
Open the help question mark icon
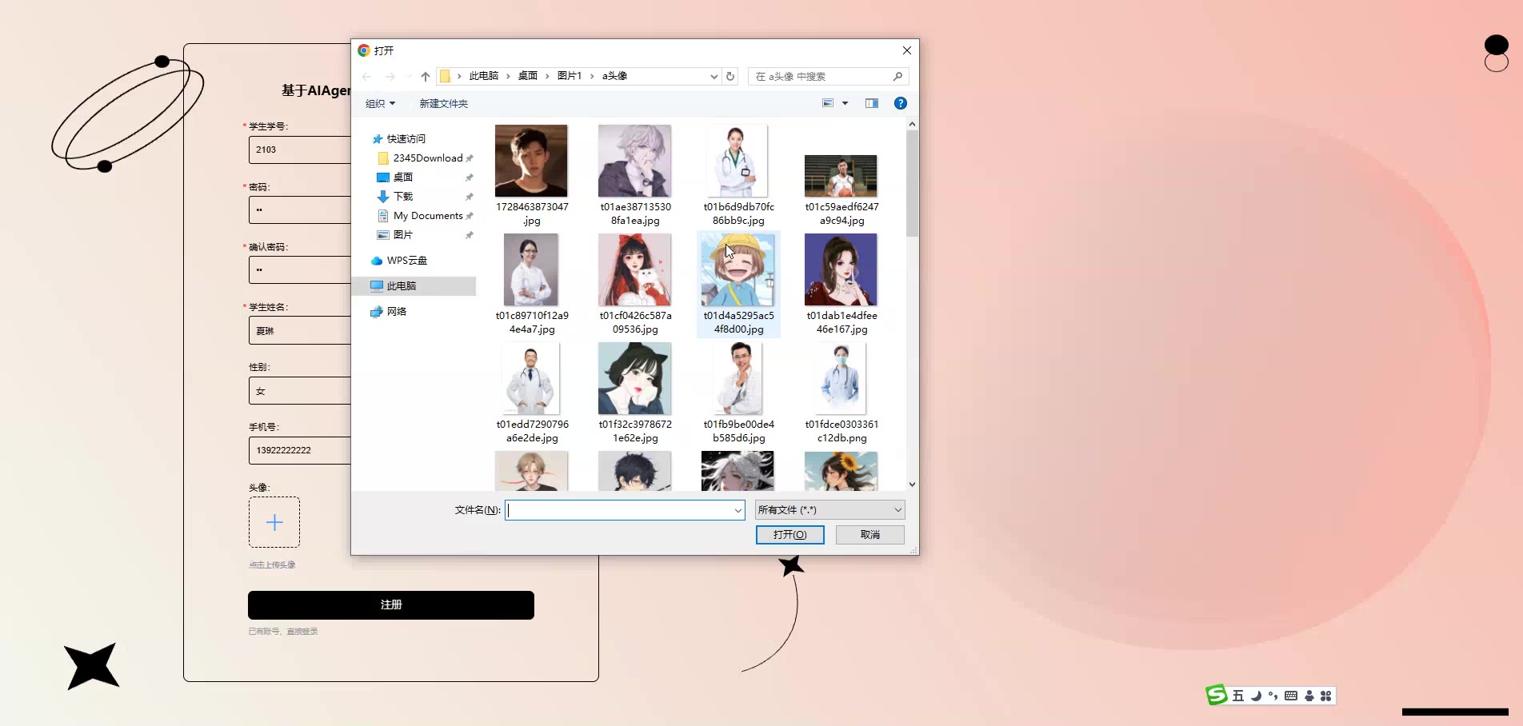(x=900, y=103)
